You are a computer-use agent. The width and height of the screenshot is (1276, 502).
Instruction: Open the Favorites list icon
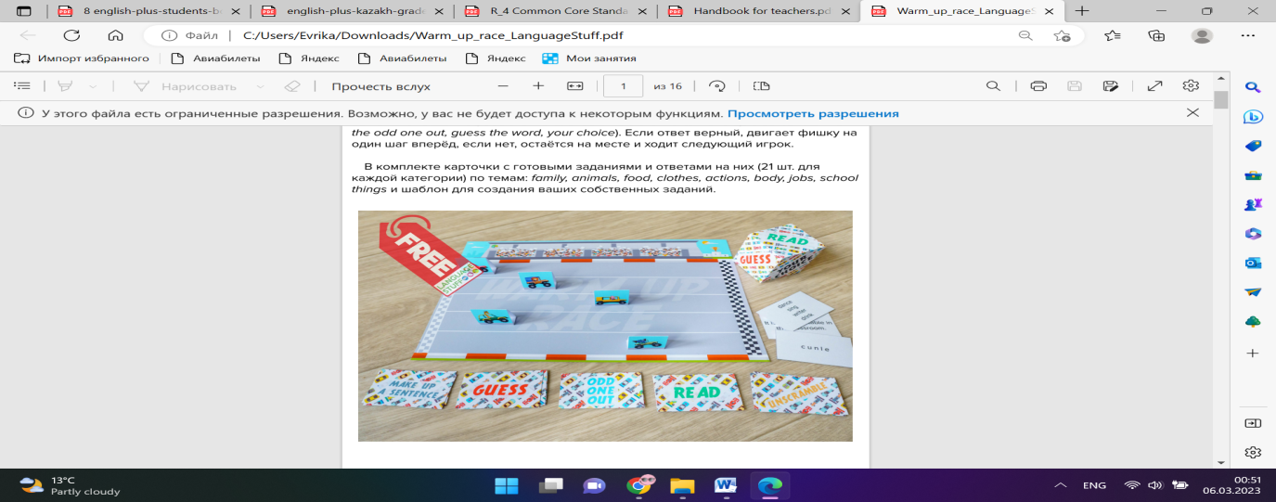pos(1112,35)
